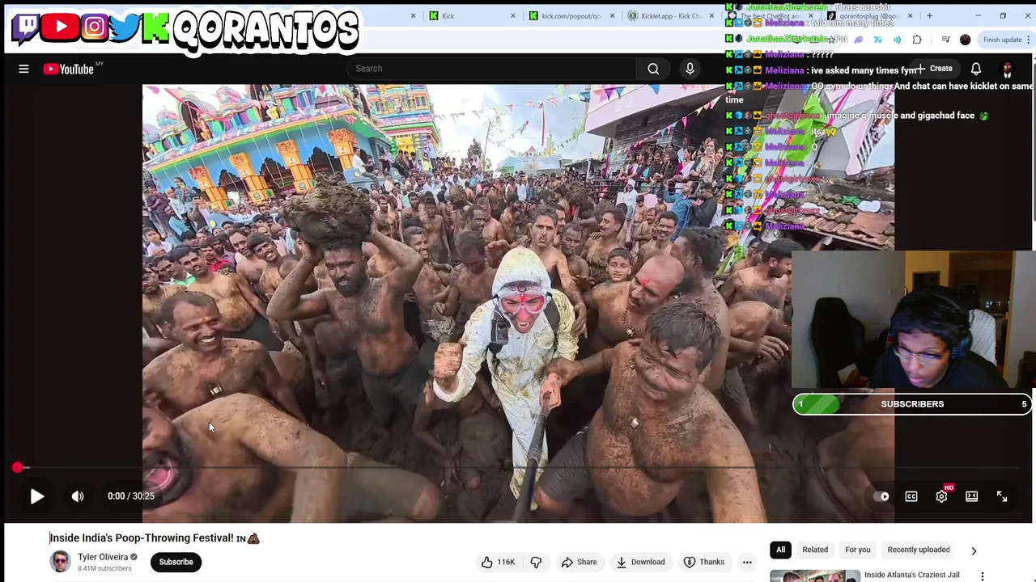Open options for Inside Atlanta's Craziest Jail video
This screenshot has height=582, width=1036.
983,576
